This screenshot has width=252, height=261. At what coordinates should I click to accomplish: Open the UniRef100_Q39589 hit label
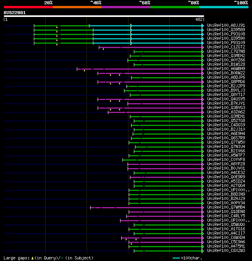pyautogui.click(x=226, y=30)
